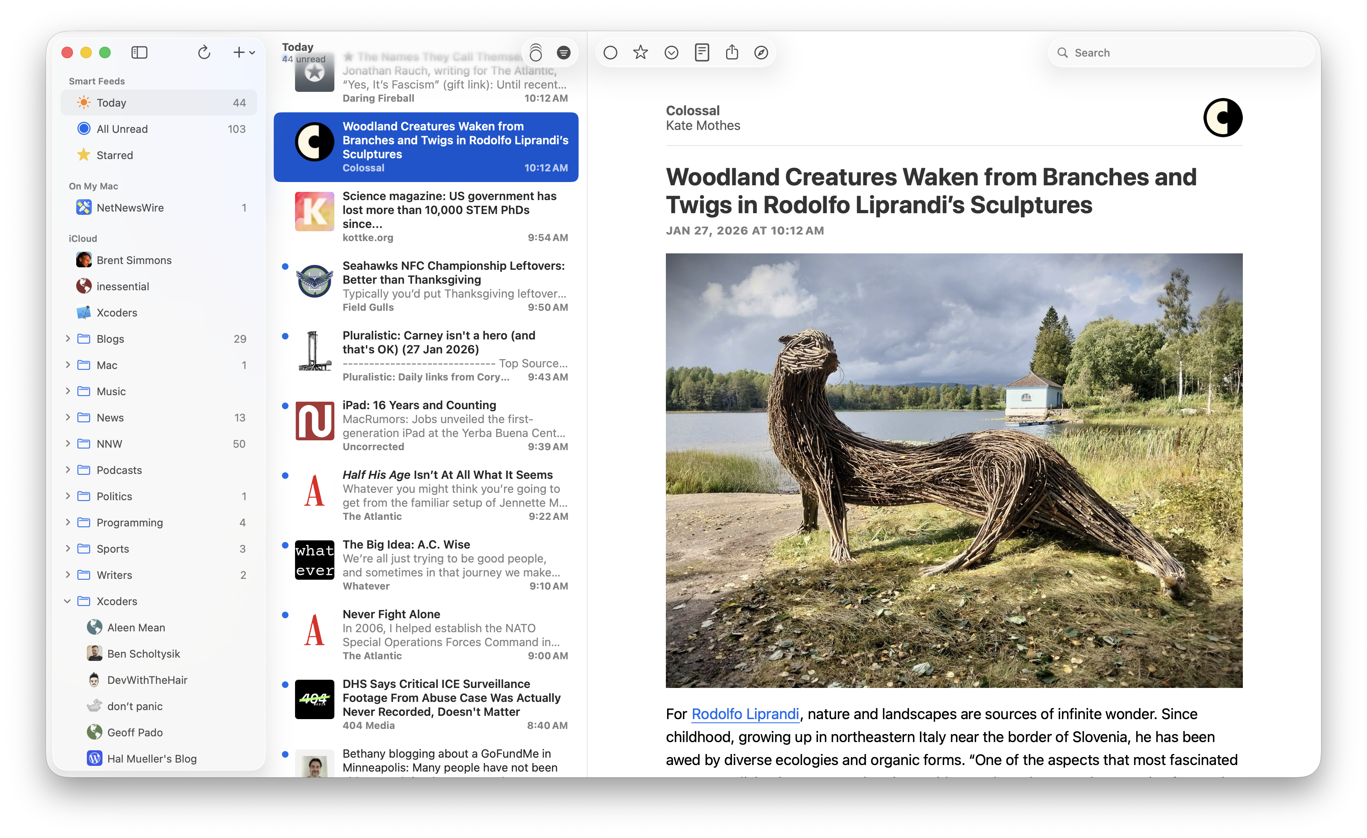Toggle the article's read status
Screen dimensions: 1367x838
tap(610, 52)
